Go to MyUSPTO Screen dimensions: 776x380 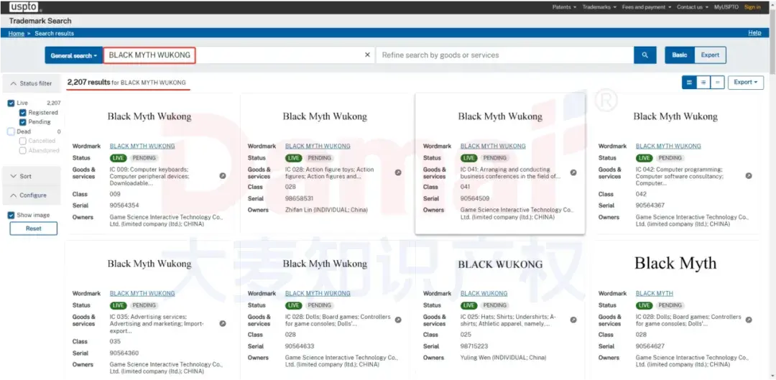point(726,7)
